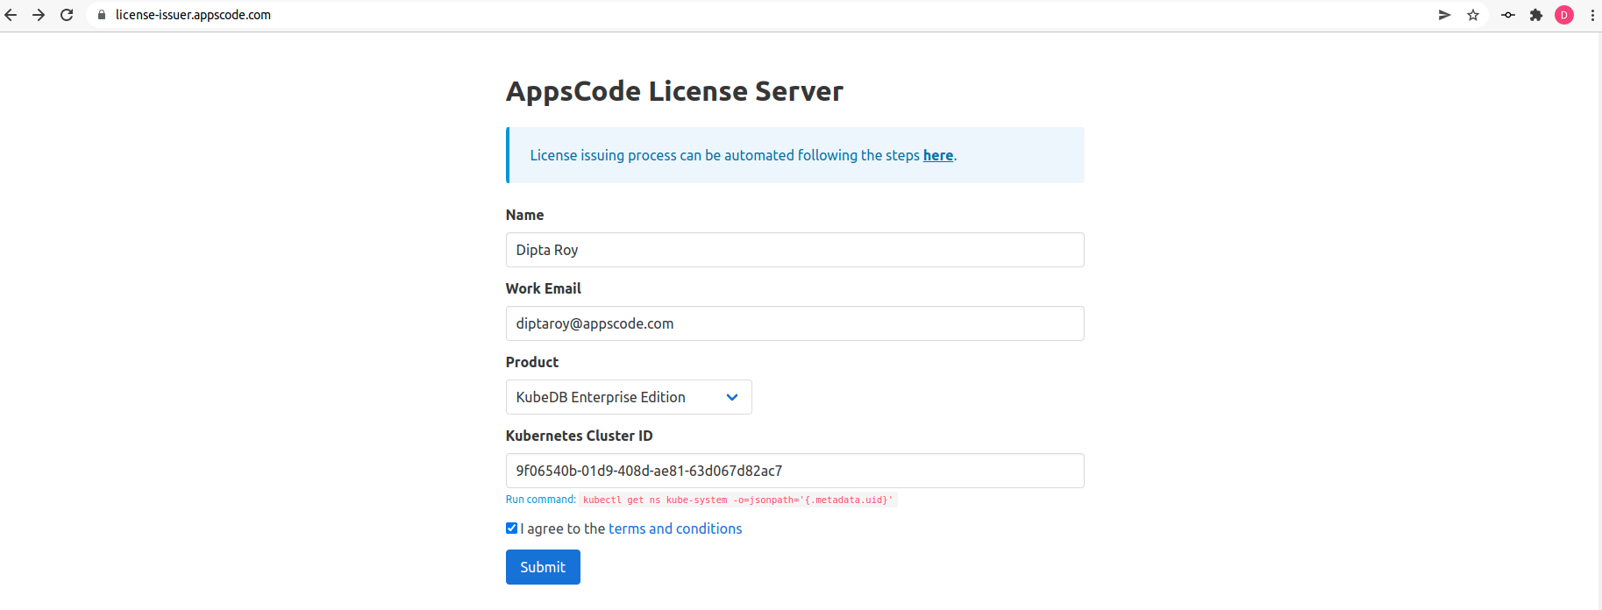Open browser extensions puzzle icon

[1536, 15]
